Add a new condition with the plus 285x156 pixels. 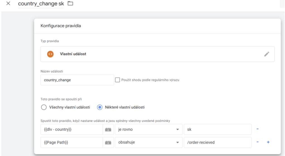tap(268, 142)
